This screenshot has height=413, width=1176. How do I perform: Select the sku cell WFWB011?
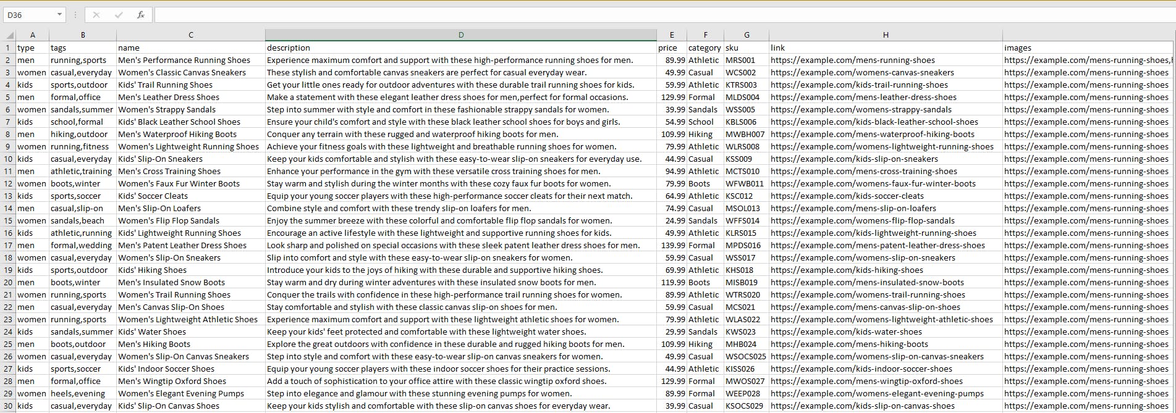point(747,183)
